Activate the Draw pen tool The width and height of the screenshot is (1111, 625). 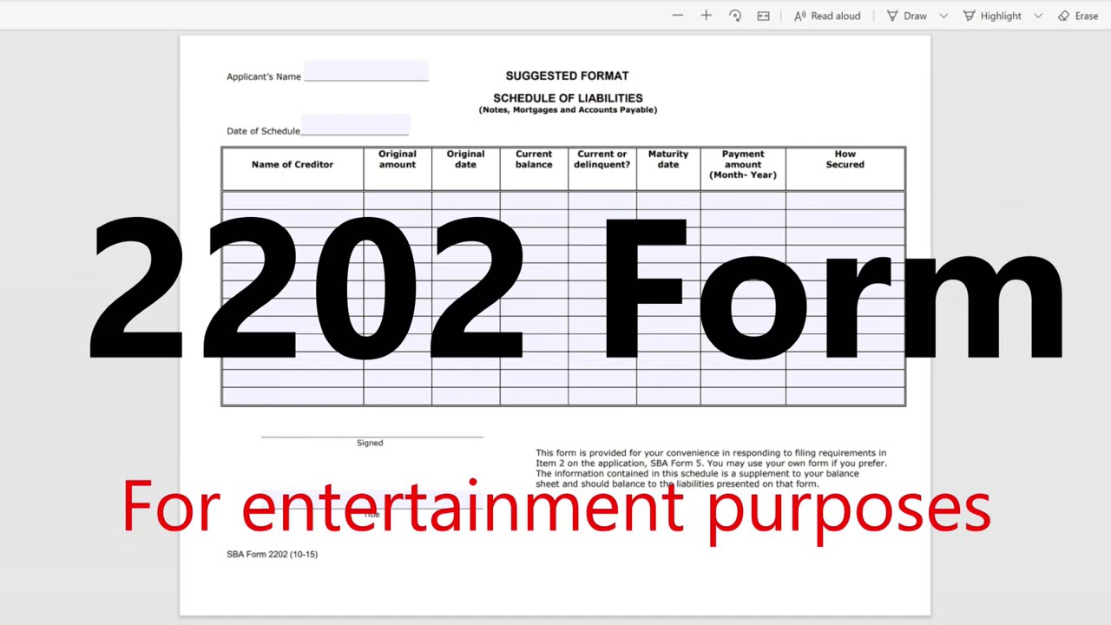point(906,16)
